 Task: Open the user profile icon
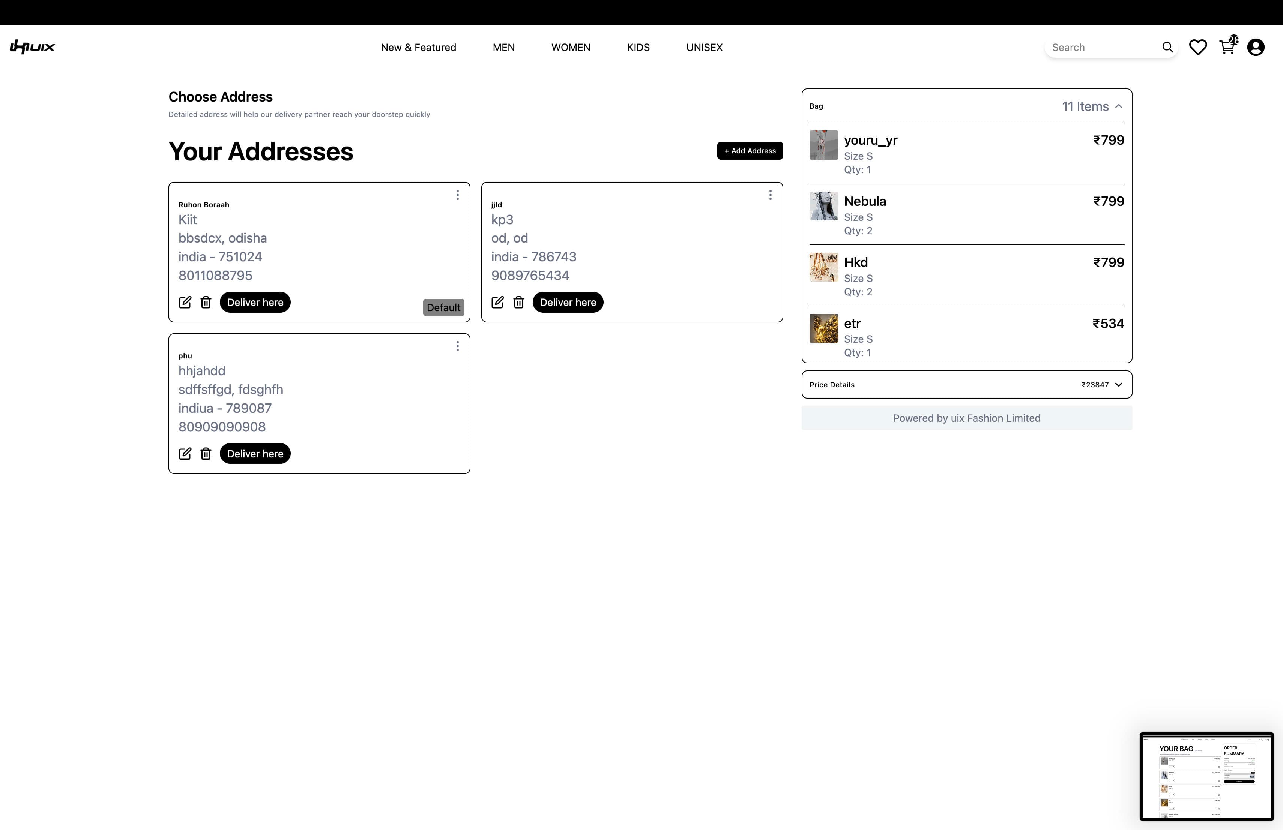tap(1256, 47)
